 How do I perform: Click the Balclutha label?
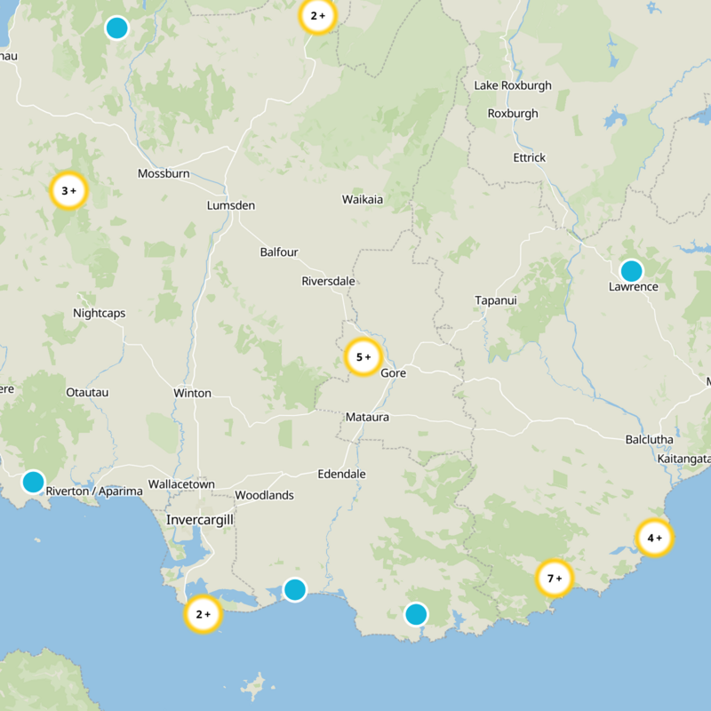[x=649, y=439]
